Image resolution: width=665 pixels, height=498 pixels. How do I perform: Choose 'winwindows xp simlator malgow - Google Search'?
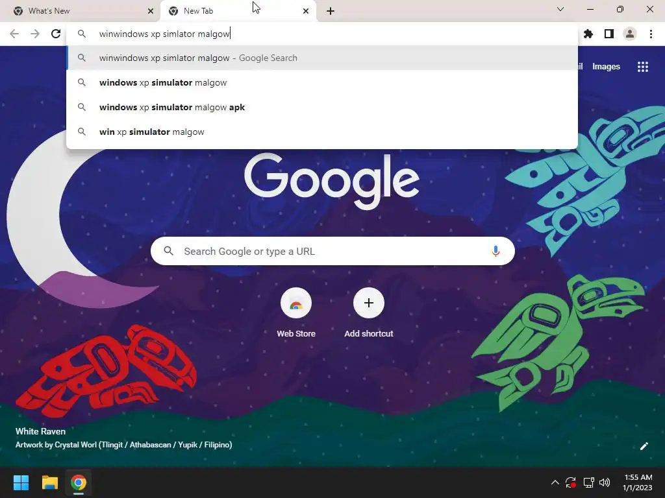(322, 58)
